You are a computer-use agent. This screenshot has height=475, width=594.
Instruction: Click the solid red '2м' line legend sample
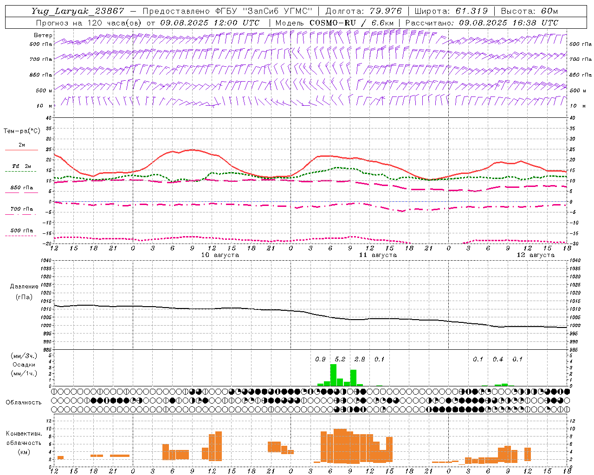coord(21,150)
